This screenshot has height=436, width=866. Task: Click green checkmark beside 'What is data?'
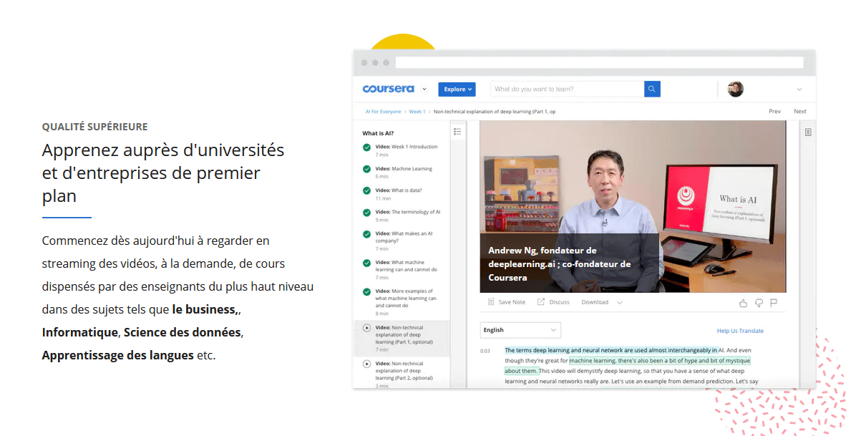coord(366,190)
